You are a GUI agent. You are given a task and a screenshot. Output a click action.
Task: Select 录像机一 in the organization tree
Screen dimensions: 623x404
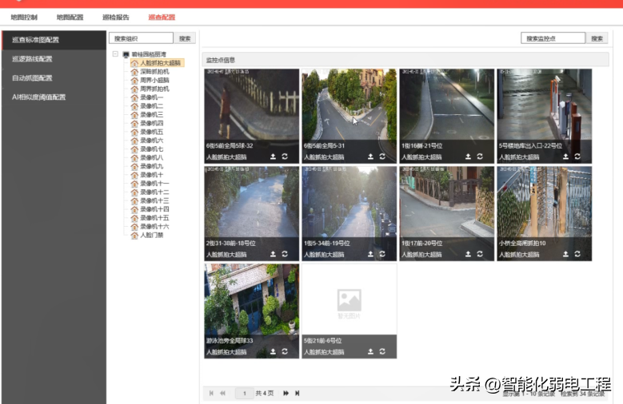(151, 97)
